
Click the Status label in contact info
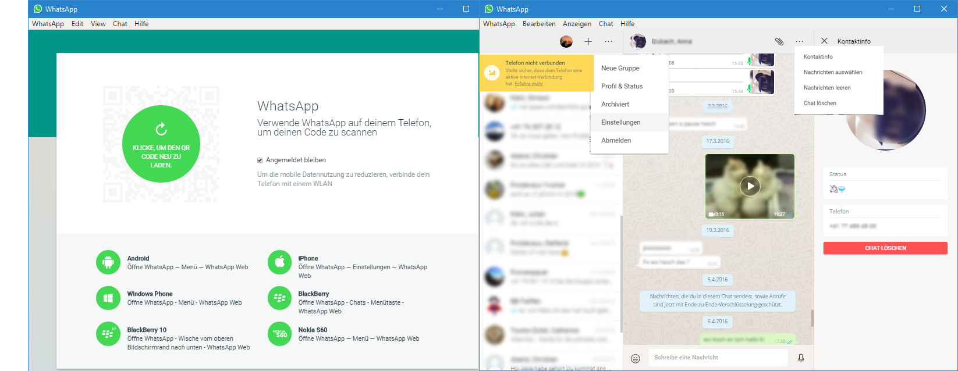pos(838,174)
